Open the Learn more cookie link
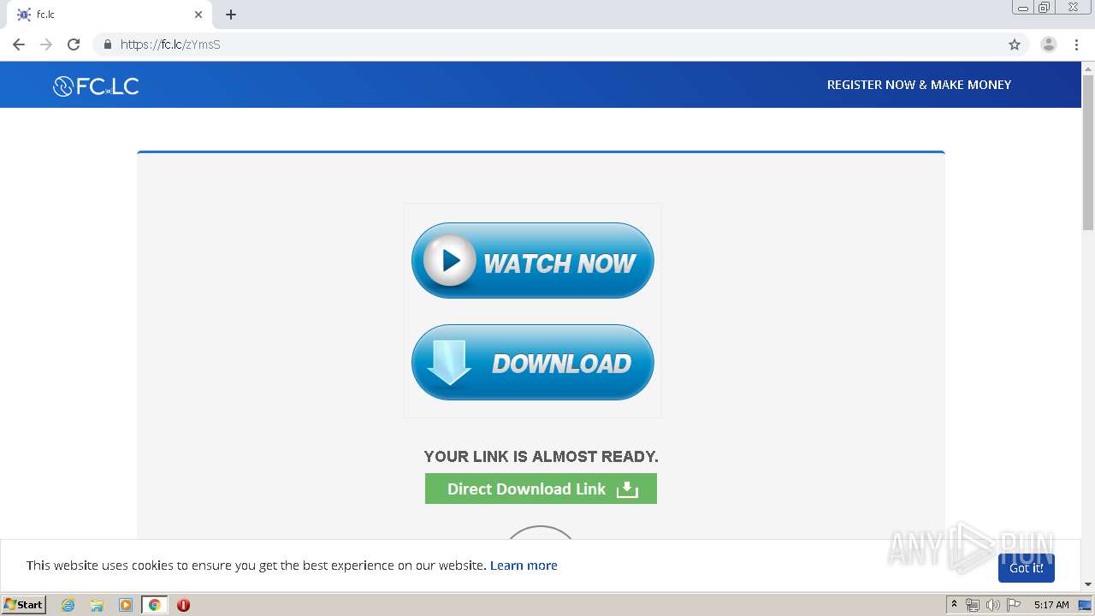This screenshot has height=616, width=1095. [524, 566]
